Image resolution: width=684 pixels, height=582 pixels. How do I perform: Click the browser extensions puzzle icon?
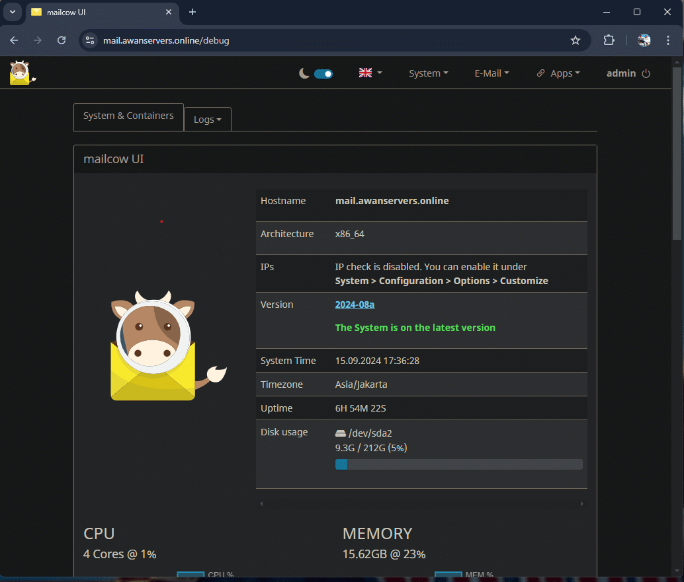[609, 40]
